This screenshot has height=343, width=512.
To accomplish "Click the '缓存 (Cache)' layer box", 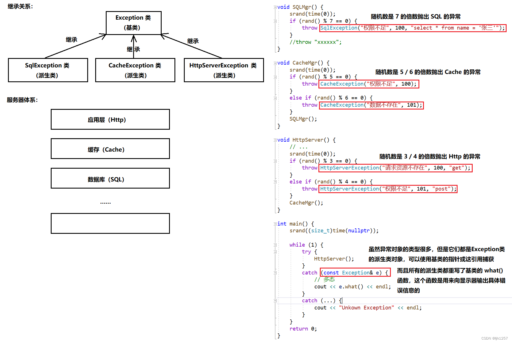I will click(x=110, y=149).
